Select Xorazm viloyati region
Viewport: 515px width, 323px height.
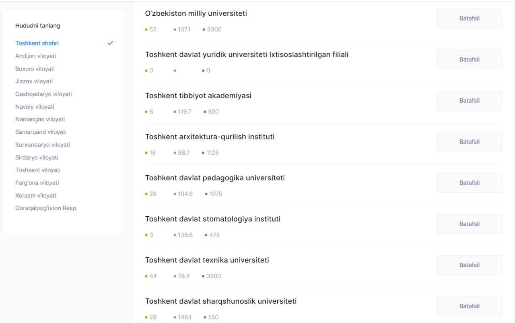pyautogui.click(x=36, y=196)
